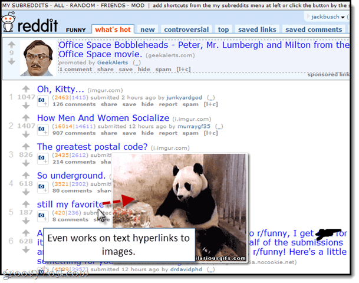The width and height of the screenshot is (359, 283).
Task: Open 1 comment on the sponsored post
Action: [76, 70]
